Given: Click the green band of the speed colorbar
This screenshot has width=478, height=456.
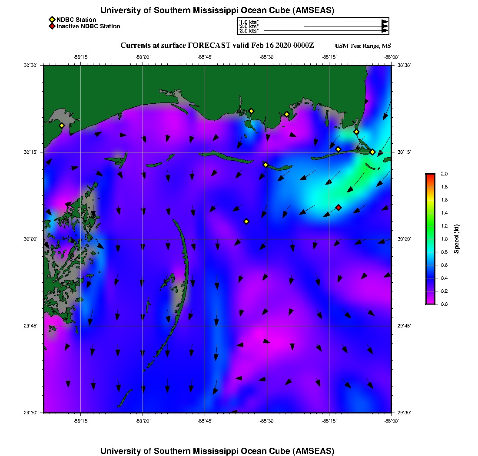Looking at the screenshot, I should (431, 226).
